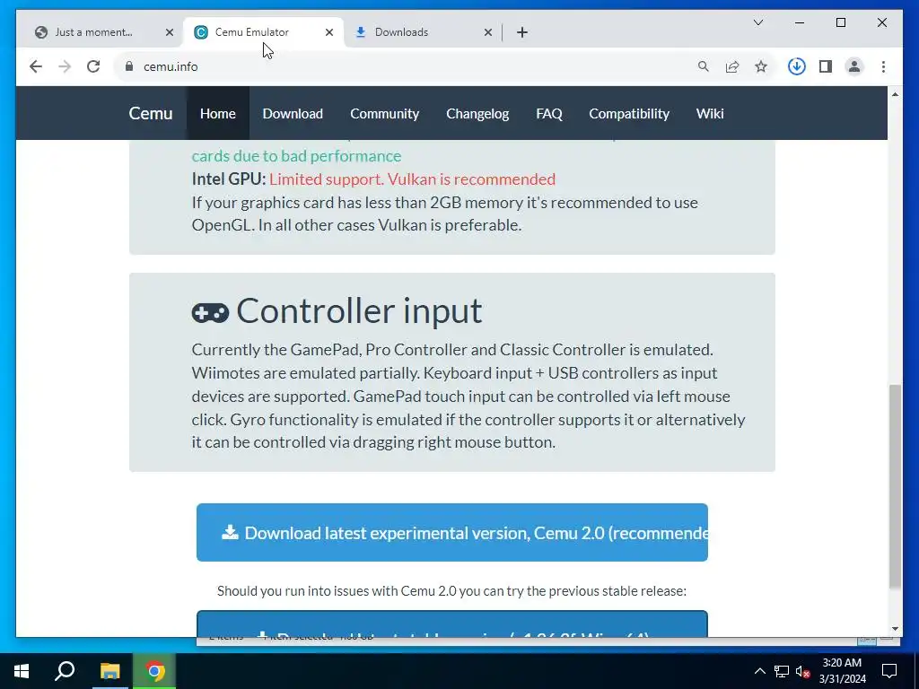This screenshot has height=689, width=919.
Task: Open the clock showing 3:20 AM
Action: 842,671
